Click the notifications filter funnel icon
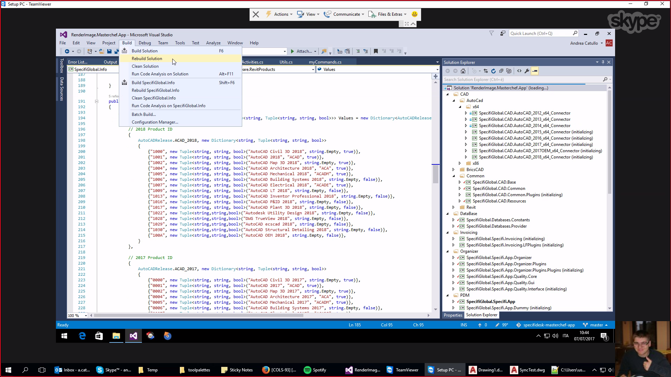The image size is (671, 377). click(x=491, y=34)
